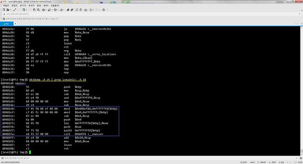Image resolution: width=303 pixels, height=164 pixels.
Task: Click the add-session arrow icon in quick bar
Action: click(4, 19)
